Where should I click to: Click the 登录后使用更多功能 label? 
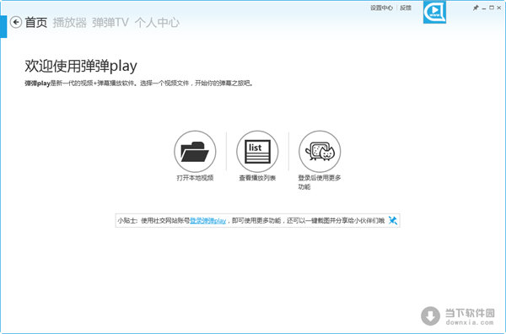point(320,182)
